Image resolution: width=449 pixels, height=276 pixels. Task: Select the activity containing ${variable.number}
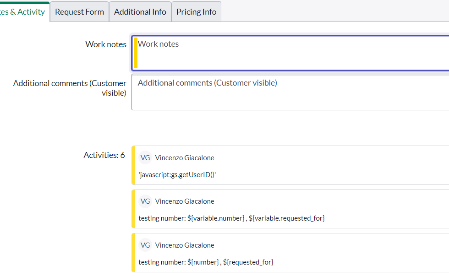[x=231, y=218]
